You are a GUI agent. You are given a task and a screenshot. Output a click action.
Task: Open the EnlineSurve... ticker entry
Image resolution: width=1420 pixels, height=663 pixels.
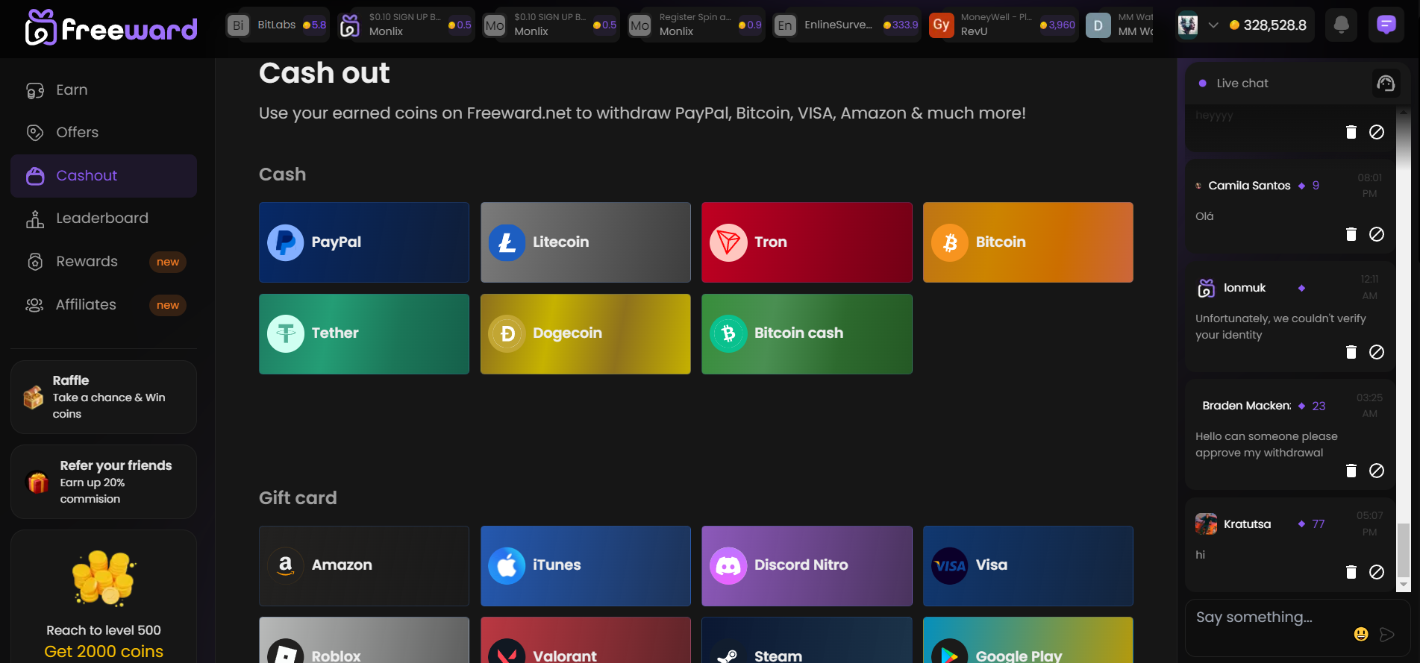coord(846,25)
